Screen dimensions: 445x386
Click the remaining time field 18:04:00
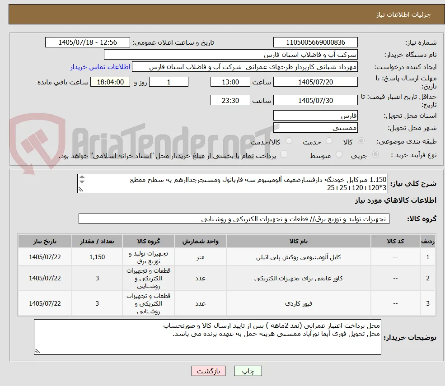point(110,82)
